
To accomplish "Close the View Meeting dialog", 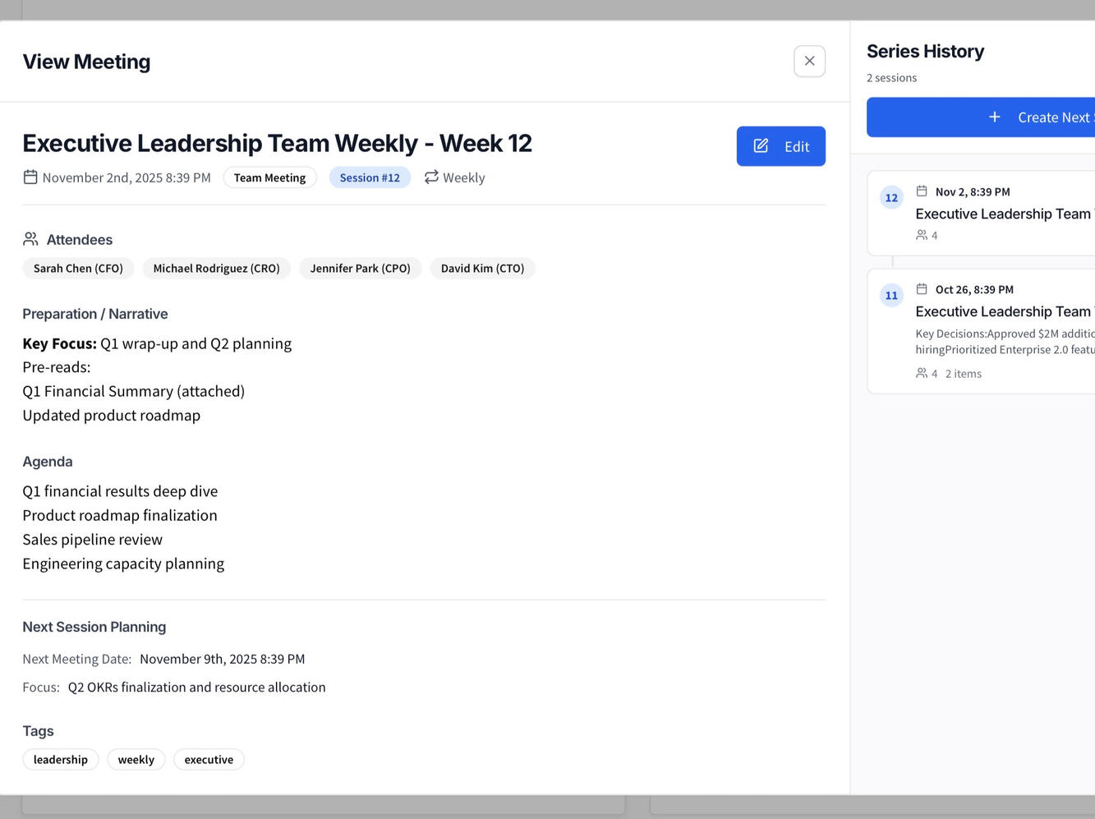I will (x=809, y=62).
